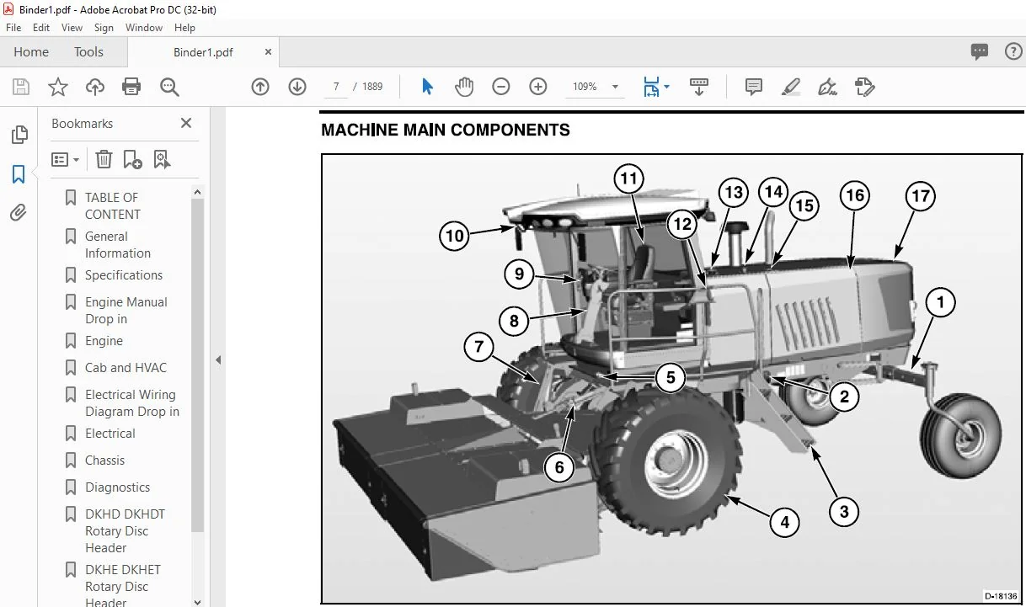Open Electrical Wiring Diagram Drop in bookmark

pyautogui.click(x=132, y=403)
